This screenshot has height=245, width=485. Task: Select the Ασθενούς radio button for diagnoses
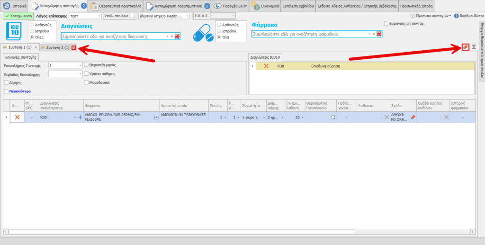32,24
